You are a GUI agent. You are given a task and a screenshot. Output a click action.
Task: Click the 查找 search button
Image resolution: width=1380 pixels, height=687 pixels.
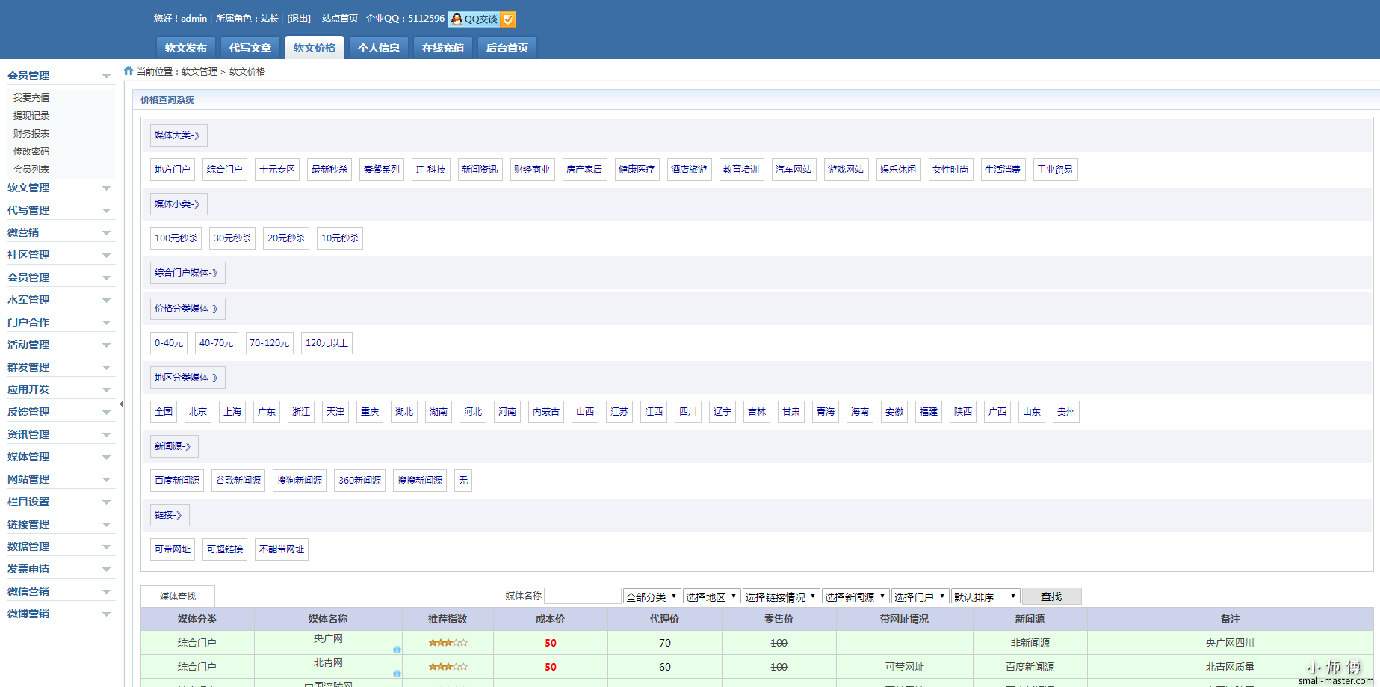tap(1051, 597)
